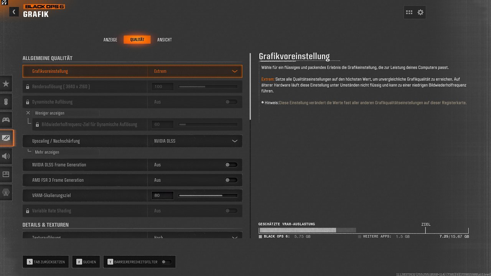The width and height of the screenshot is (491, 276).
Task: Open the Account & Network tower category
Action: 6,192
